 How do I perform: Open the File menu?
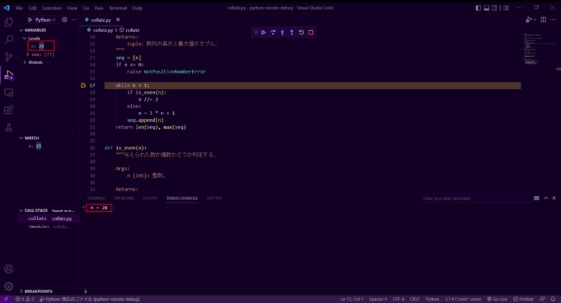point(19,8)
